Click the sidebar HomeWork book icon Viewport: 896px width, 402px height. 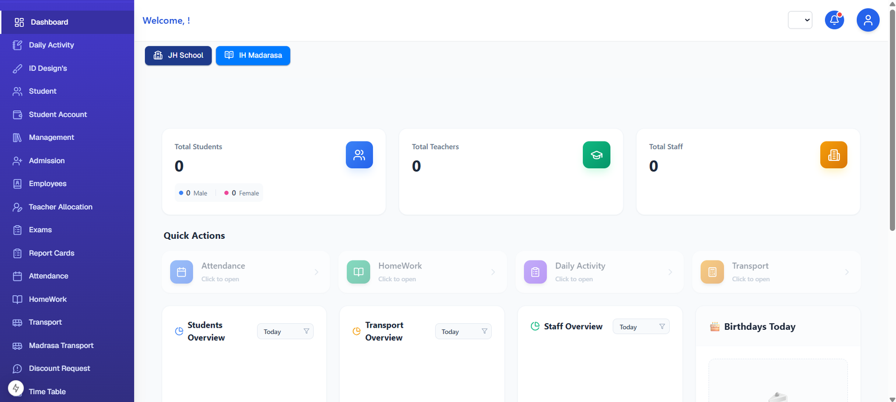tap(17, 299)
